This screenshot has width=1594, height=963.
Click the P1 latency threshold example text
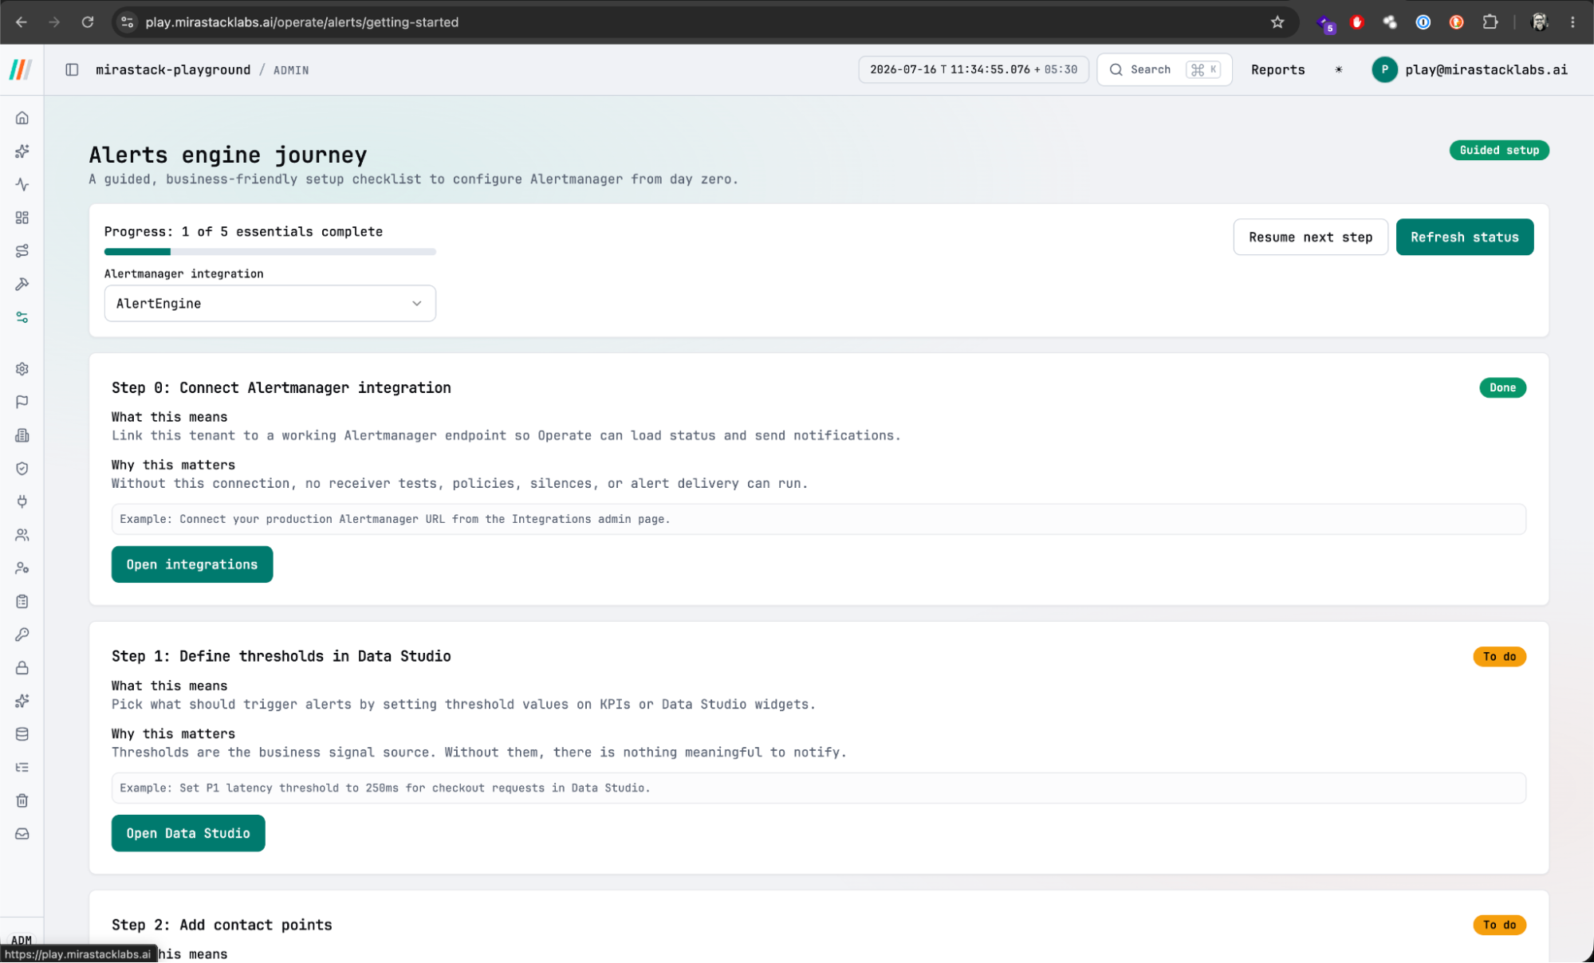[x=385, y=788]
